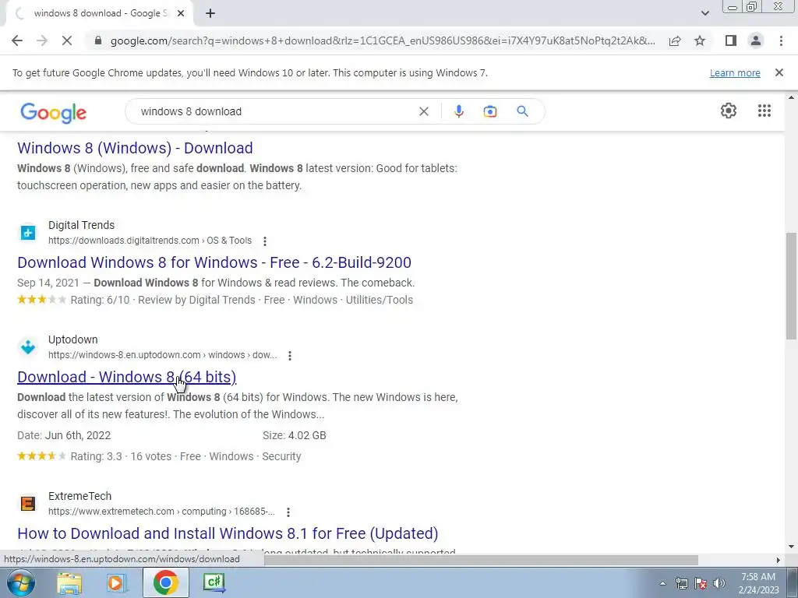Click the scrollbar up arrow
The image size is (798, 598).
point(791,97)
